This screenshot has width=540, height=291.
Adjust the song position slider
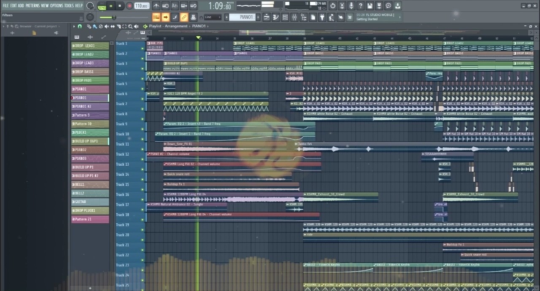coord(114,17)
